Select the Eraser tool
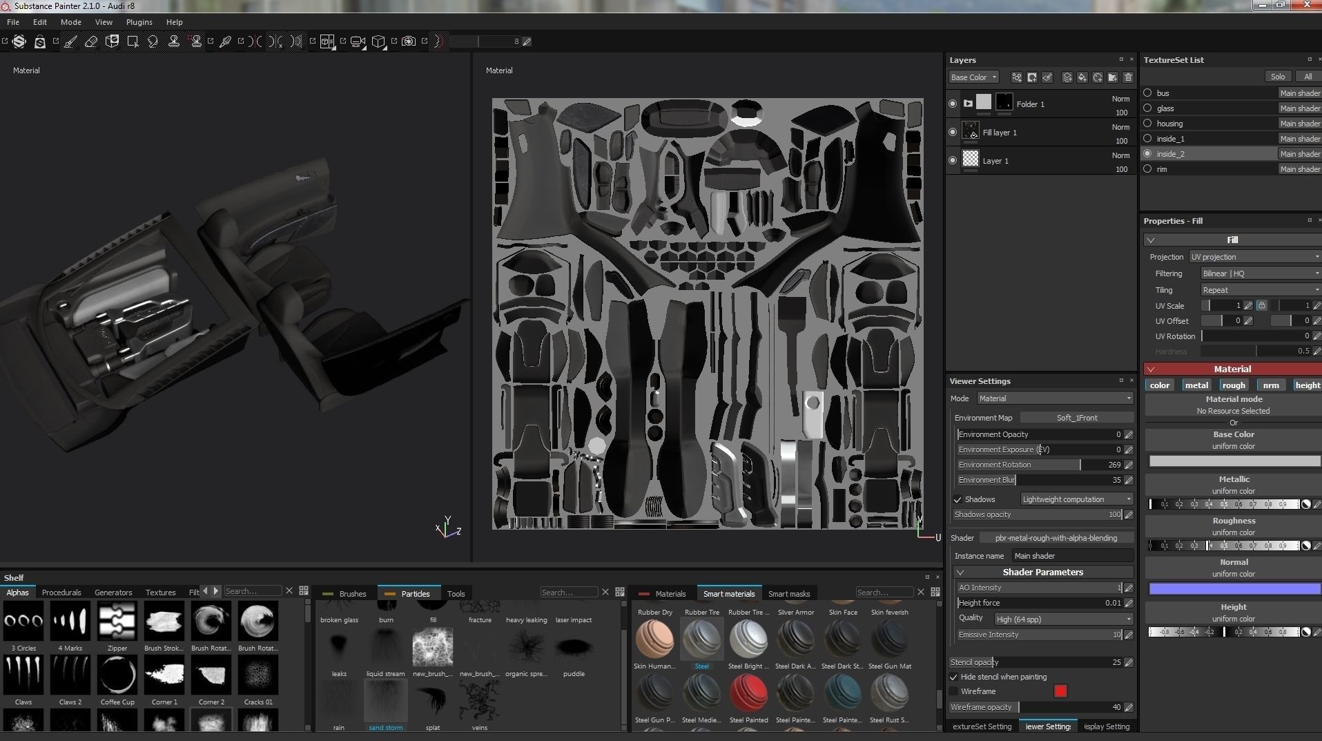 91,41
